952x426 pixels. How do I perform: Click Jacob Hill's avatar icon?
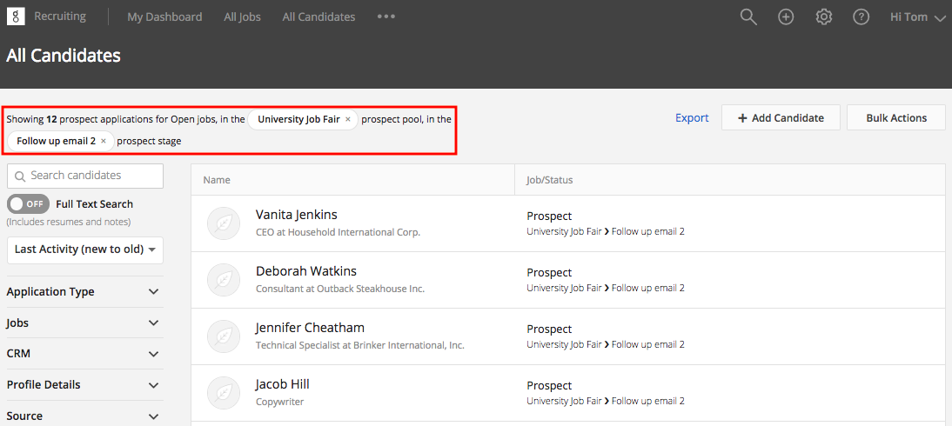click(224, 393)
